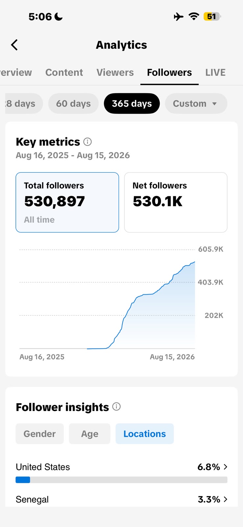Open the LIVE tab
This screenshot has height=527, width=243.
click(x=215, y=72)
